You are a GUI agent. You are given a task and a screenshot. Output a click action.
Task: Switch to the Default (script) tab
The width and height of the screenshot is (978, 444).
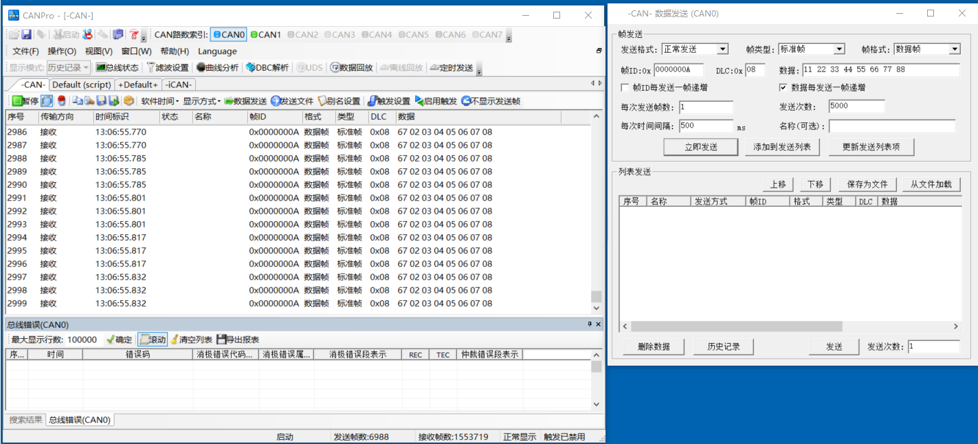click(82, 85)
